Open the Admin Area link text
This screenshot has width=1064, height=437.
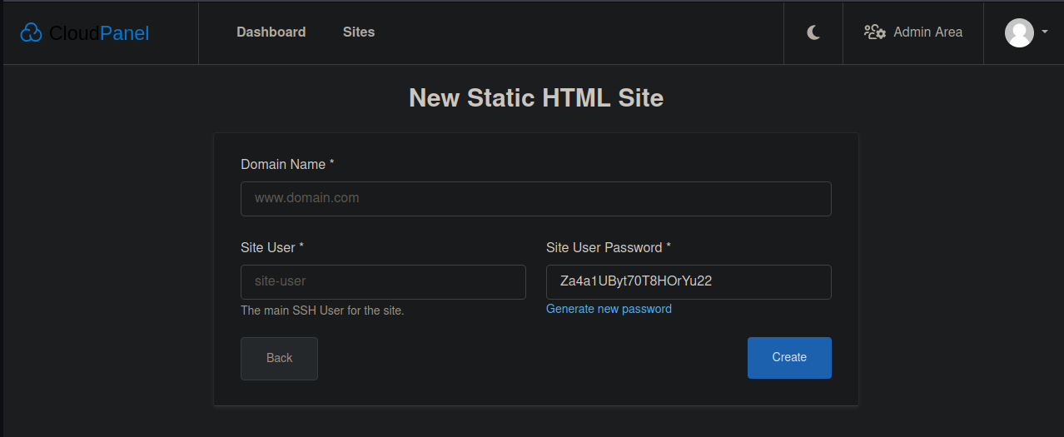pyautogui.click(x=927, y=32)
